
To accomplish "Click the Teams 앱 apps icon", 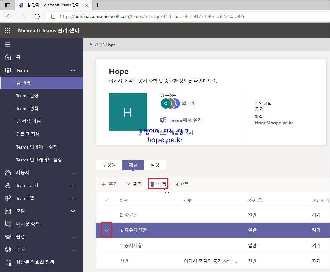I will coord(8,198).
